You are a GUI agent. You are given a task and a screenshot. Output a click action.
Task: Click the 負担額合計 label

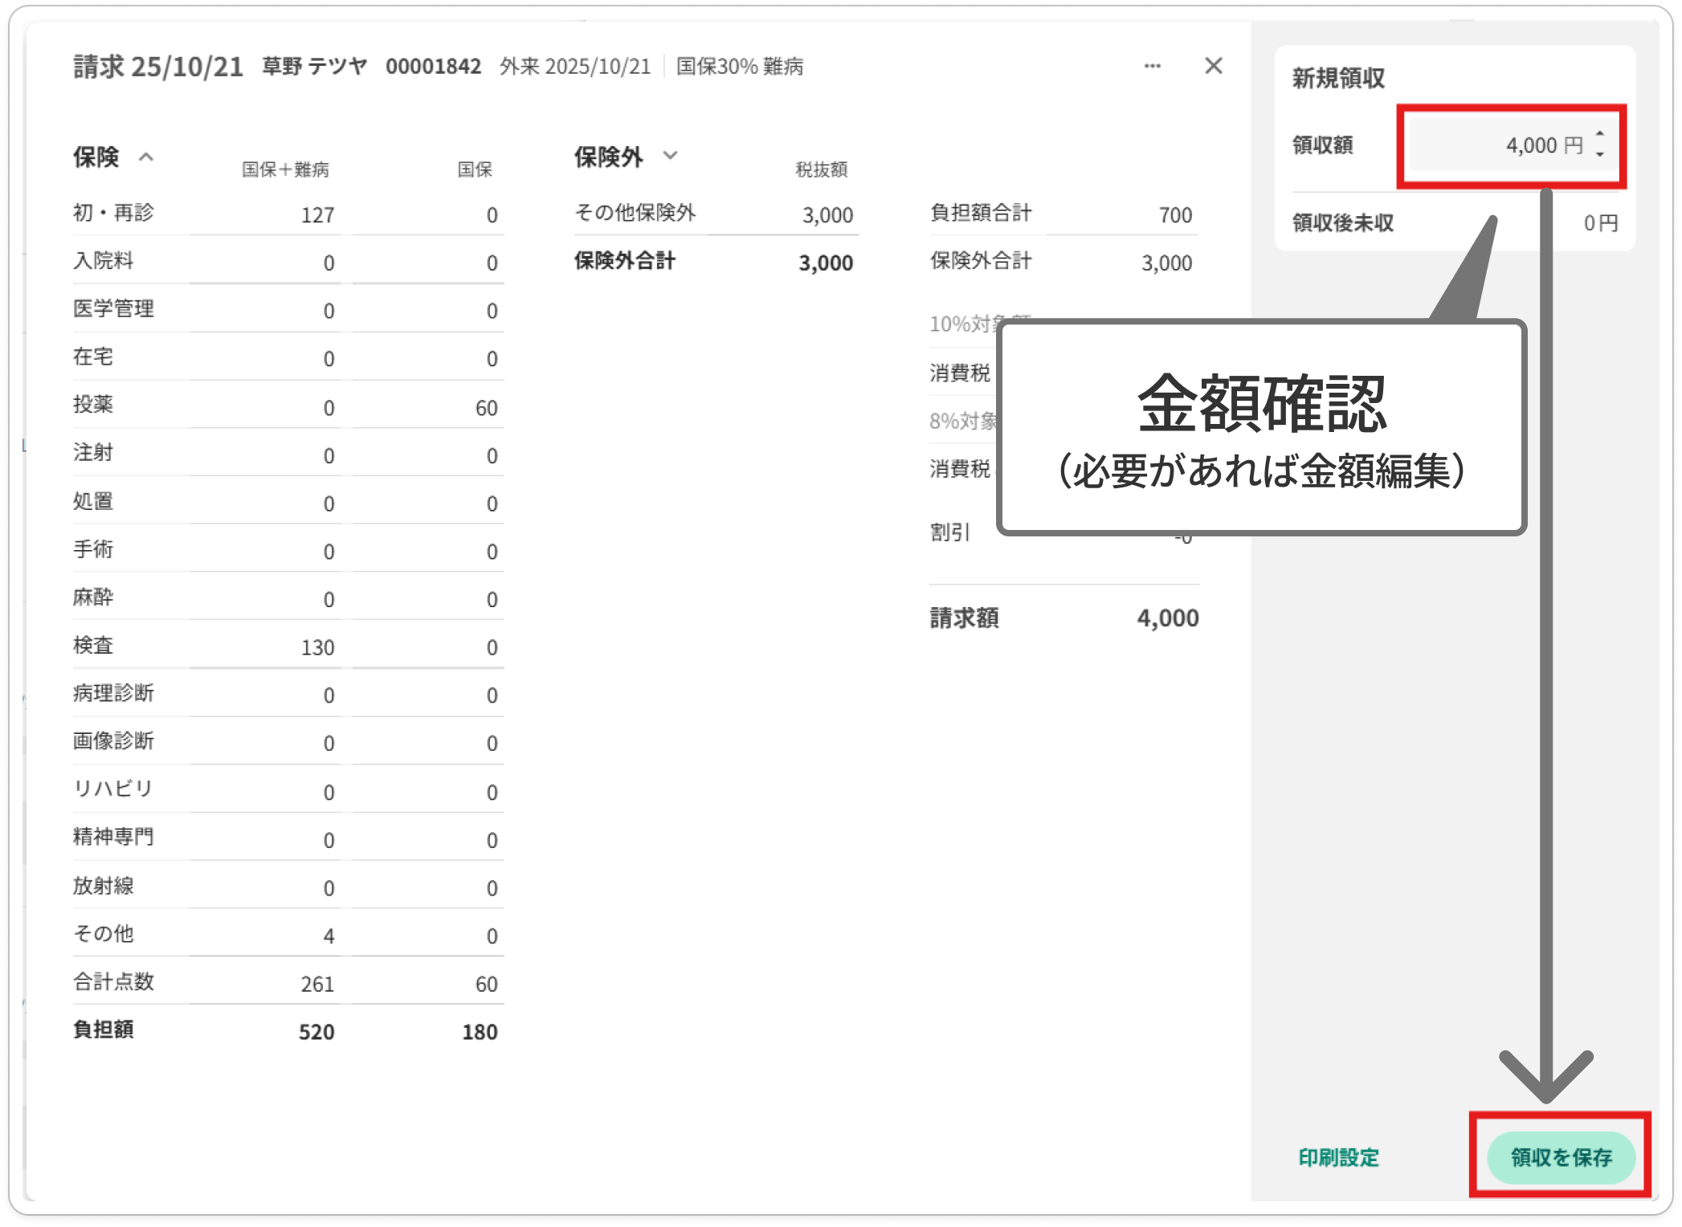(980, 213)
